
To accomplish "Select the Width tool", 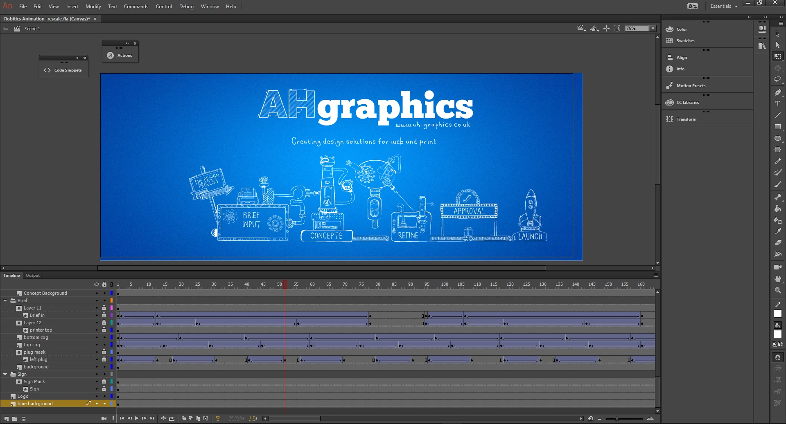I will point(778,254).
